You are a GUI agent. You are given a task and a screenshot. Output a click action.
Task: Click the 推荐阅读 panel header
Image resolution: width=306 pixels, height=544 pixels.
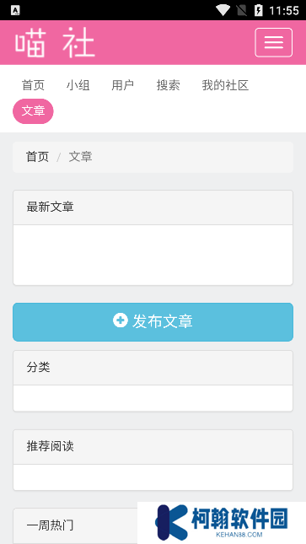tap(153, 447)
